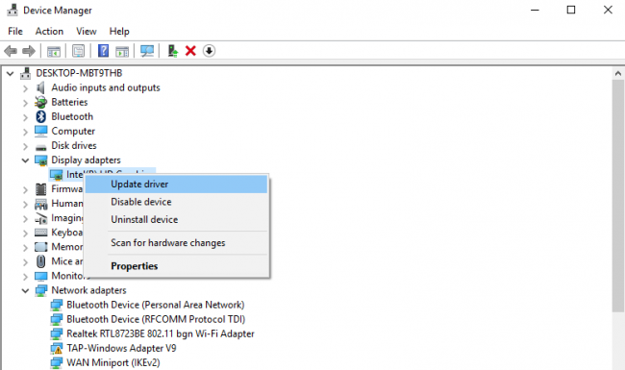625x370 pixels.
Task: Expand the Keyboards category arrow
Action: point(26,233)
